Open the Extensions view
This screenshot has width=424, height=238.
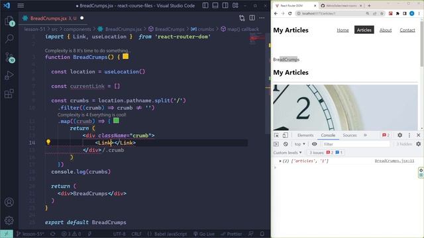click(9, 94)
